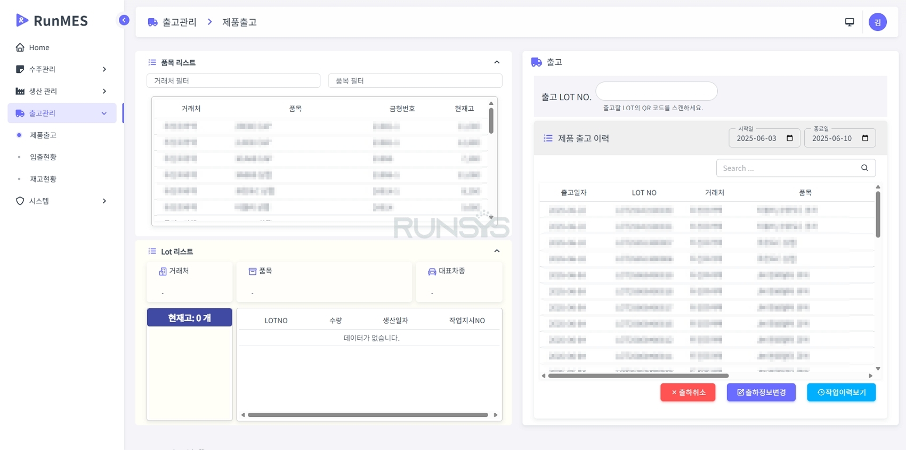The image size is (906, 450).
Task: Sort by 작업지시NO column header
Action: 467,321
